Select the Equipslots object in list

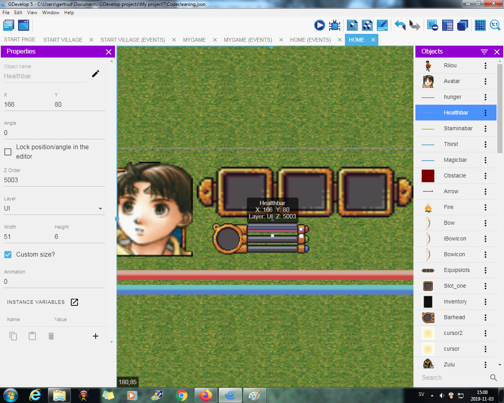point(456,270)
